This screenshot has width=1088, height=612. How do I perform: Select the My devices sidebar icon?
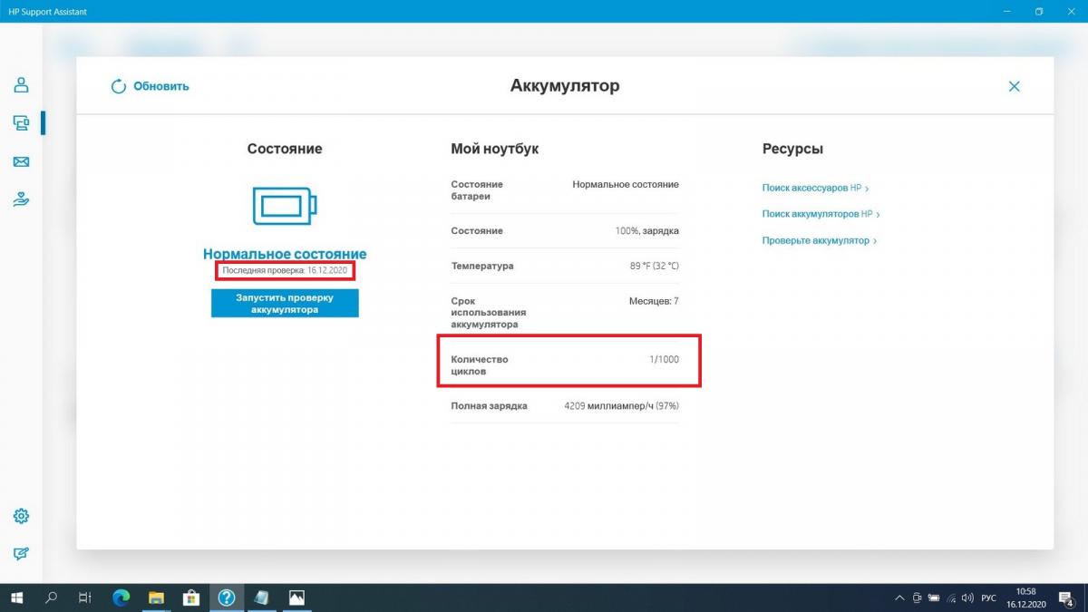pyautogui.click(x=21, y=123)
